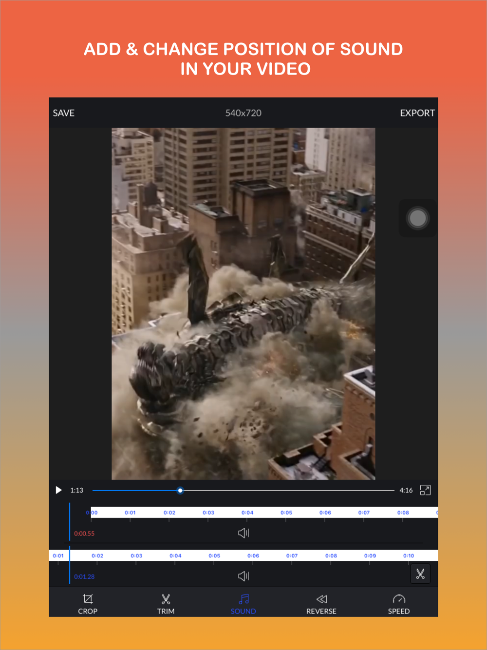This screenshot has height=650, width=487.
Task: Tap the play button beside 1:13
Action: coord(58,490)
